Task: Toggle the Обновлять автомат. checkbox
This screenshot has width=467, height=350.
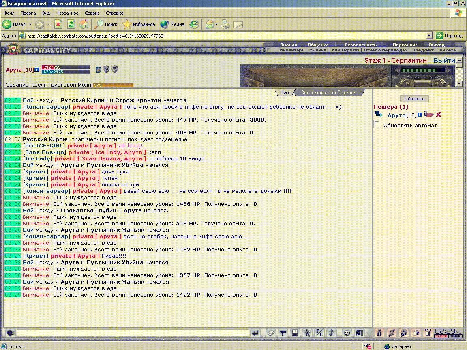Action: click(x=377, y=124)
